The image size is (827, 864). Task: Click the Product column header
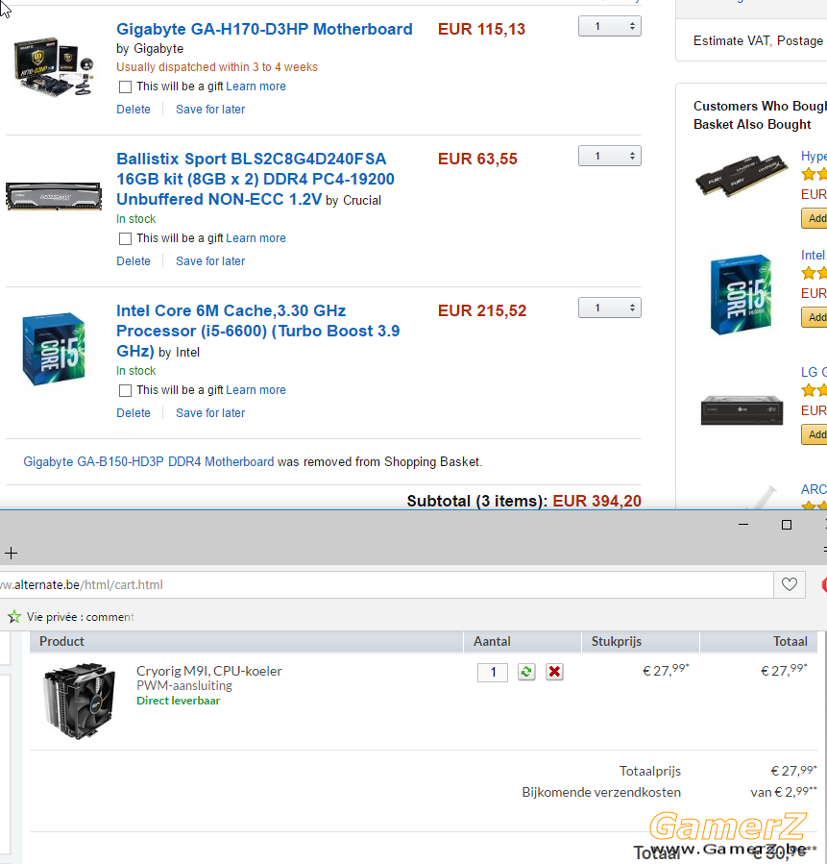point(61,641)
